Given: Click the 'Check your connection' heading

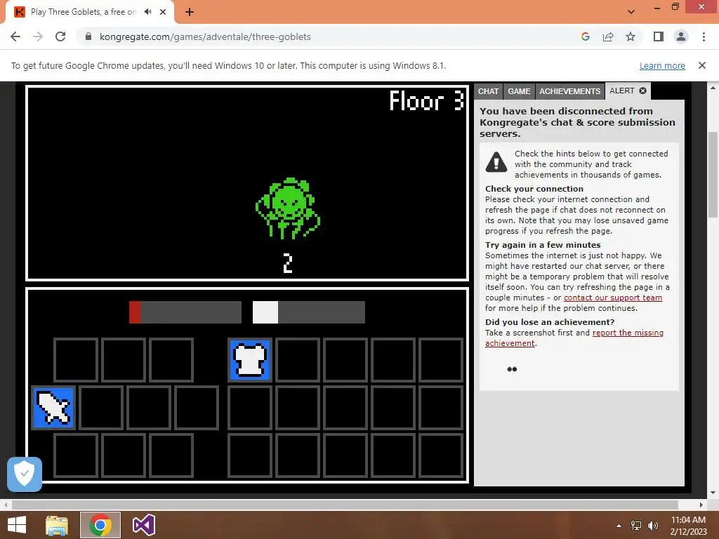Looking at the screenshot, I should point(534,189).
